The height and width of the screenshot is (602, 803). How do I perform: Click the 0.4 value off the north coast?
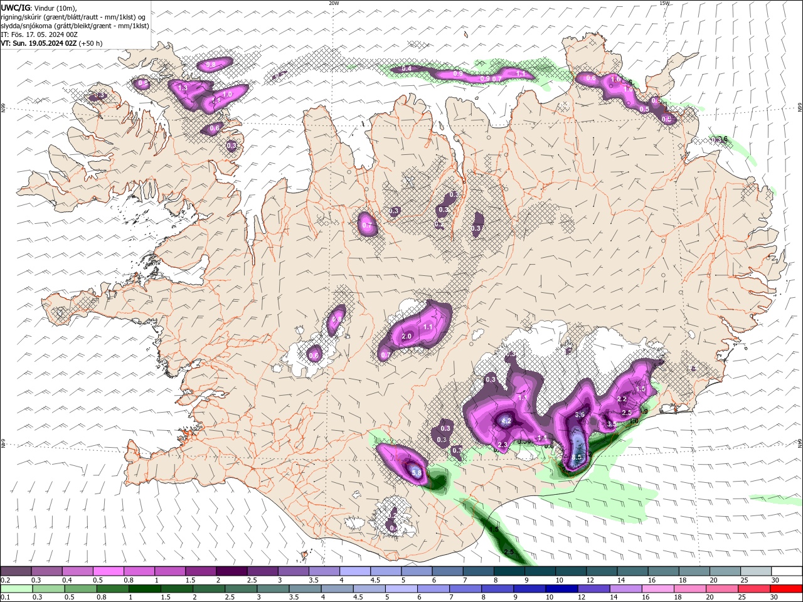(x=407, y=68)
